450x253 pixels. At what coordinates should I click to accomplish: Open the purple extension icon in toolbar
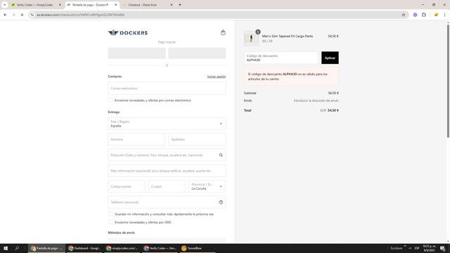(x=416, y=15)
